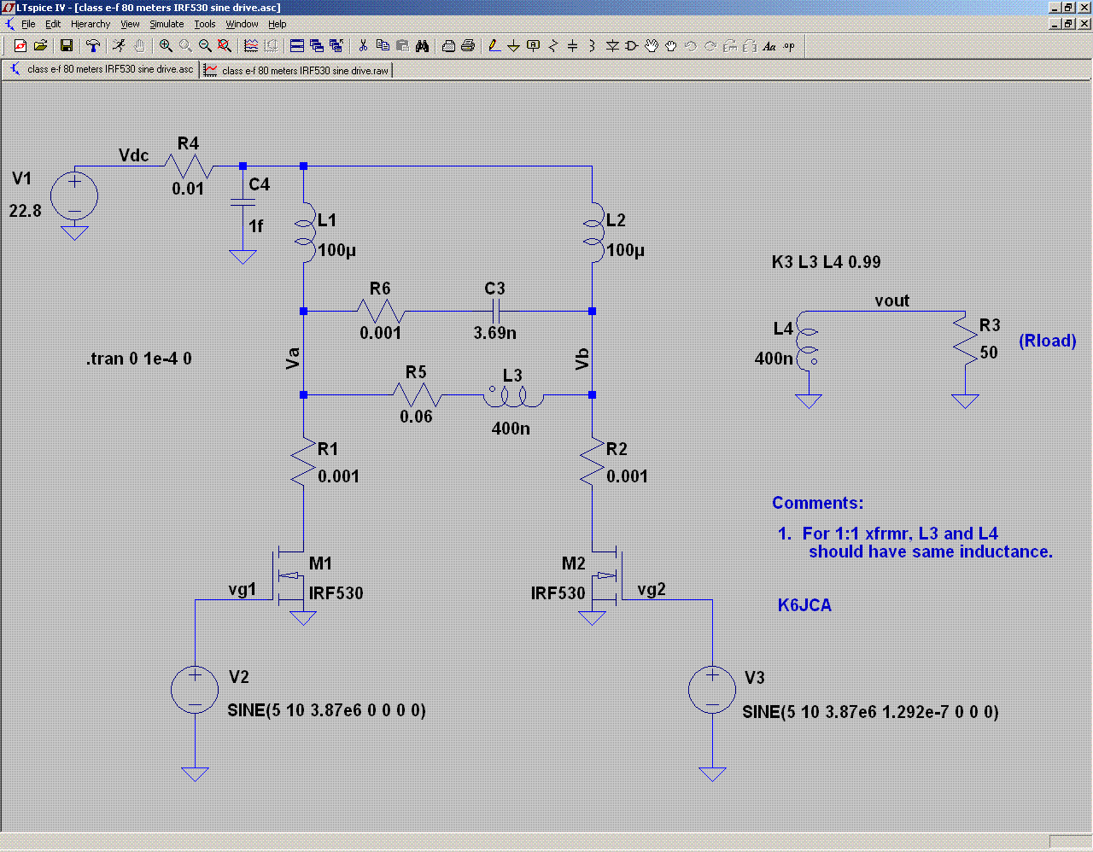Viewport: 1093px width, 852px height.
Task: Select the Label Net tool
Action: 534,46
